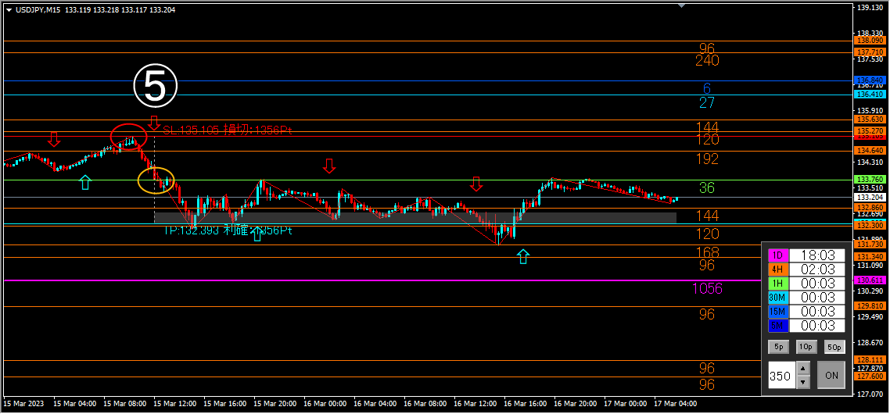Click the 131.730 orange price label
Viewport: 890px width, 414px height.
870,244
